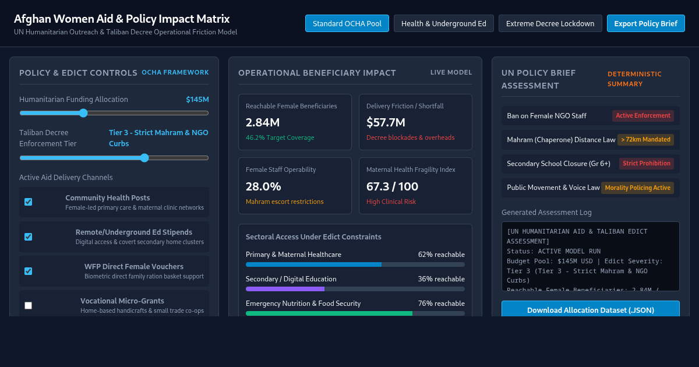This screenshot has width=699, height=367.
Task: Enable the Vocational Micro-Grants checkbox
Action: [28, 305]
